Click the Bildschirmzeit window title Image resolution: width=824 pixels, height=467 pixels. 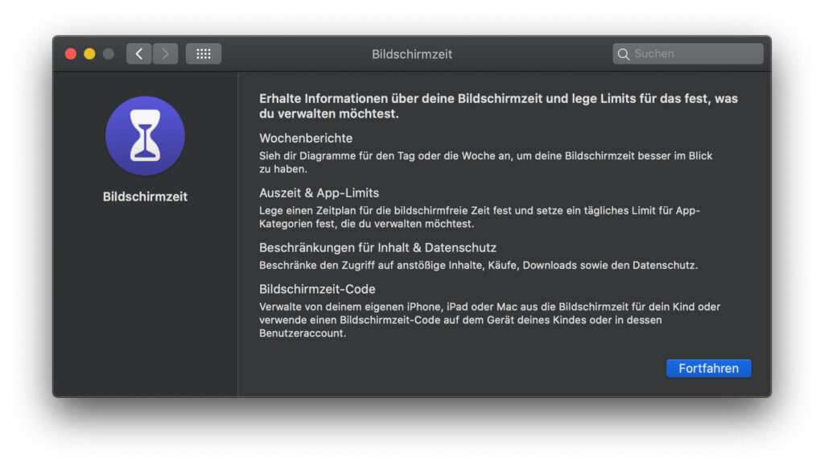[x=412, y=54]
